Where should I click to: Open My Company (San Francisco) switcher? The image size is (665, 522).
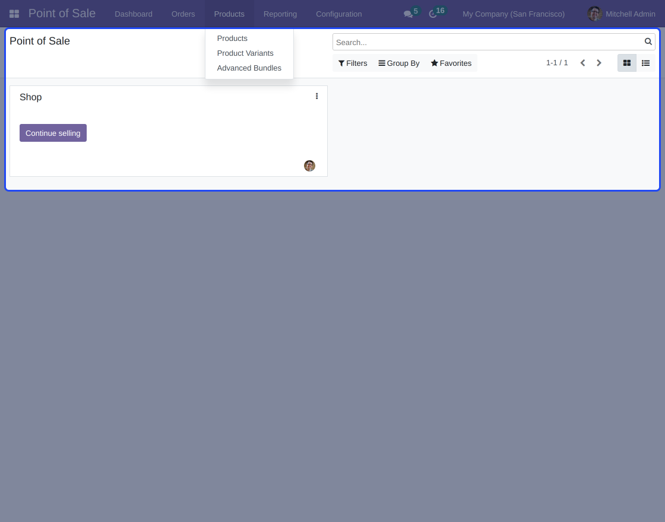[514, 14]
